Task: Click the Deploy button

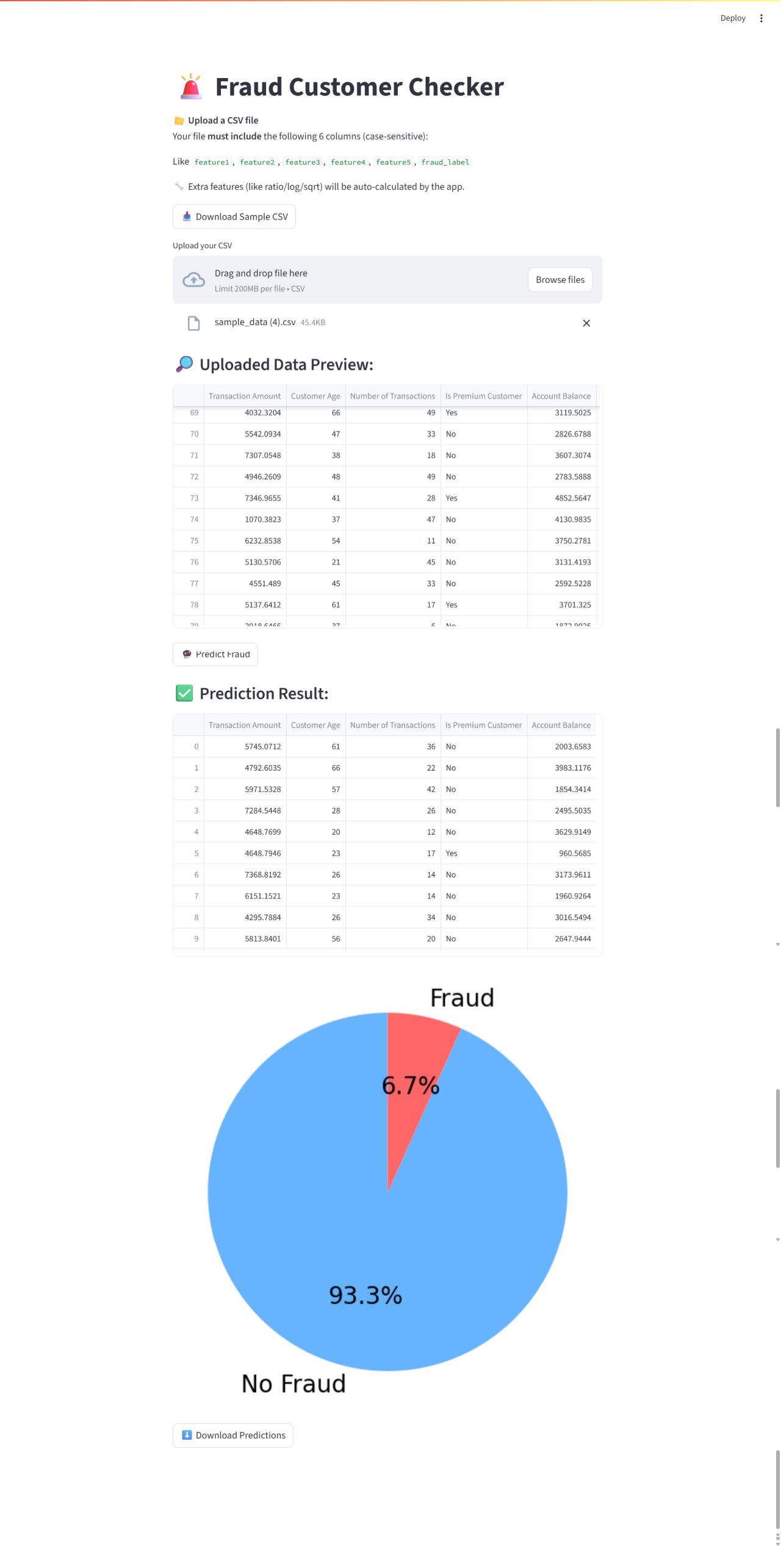Action: coord(733,18)
